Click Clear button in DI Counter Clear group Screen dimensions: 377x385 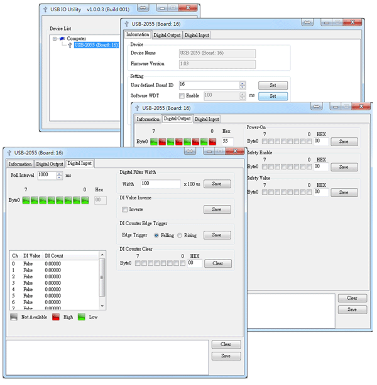(218, 264)
